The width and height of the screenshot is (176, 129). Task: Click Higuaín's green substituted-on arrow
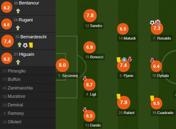coord(18,62)
